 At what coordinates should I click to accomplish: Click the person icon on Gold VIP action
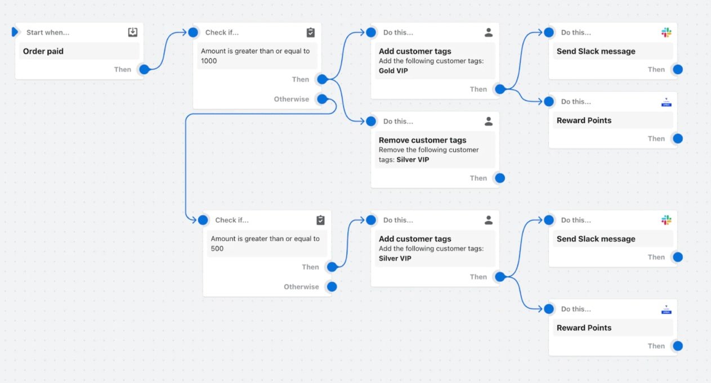(489, 33)
